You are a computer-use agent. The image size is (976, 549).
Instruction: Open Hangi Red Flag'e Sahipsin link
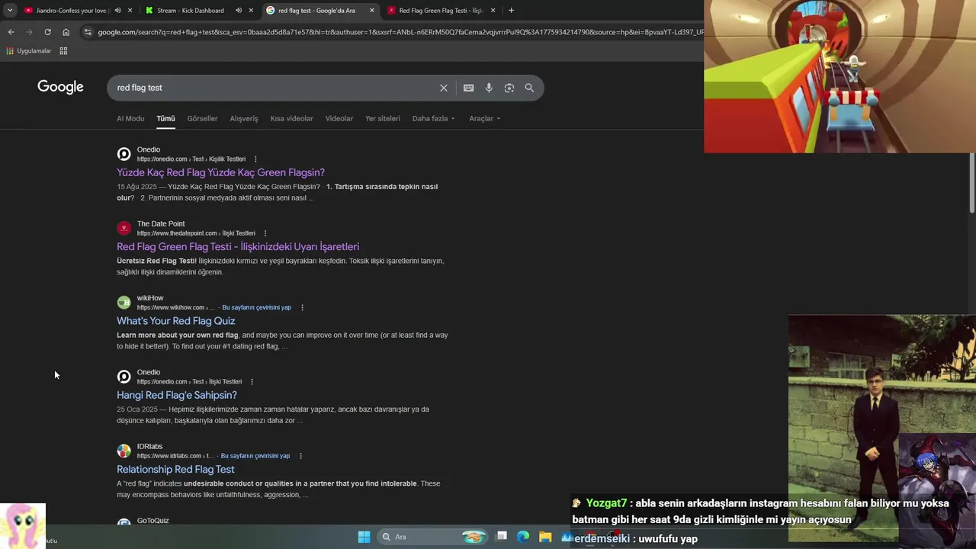177,395
